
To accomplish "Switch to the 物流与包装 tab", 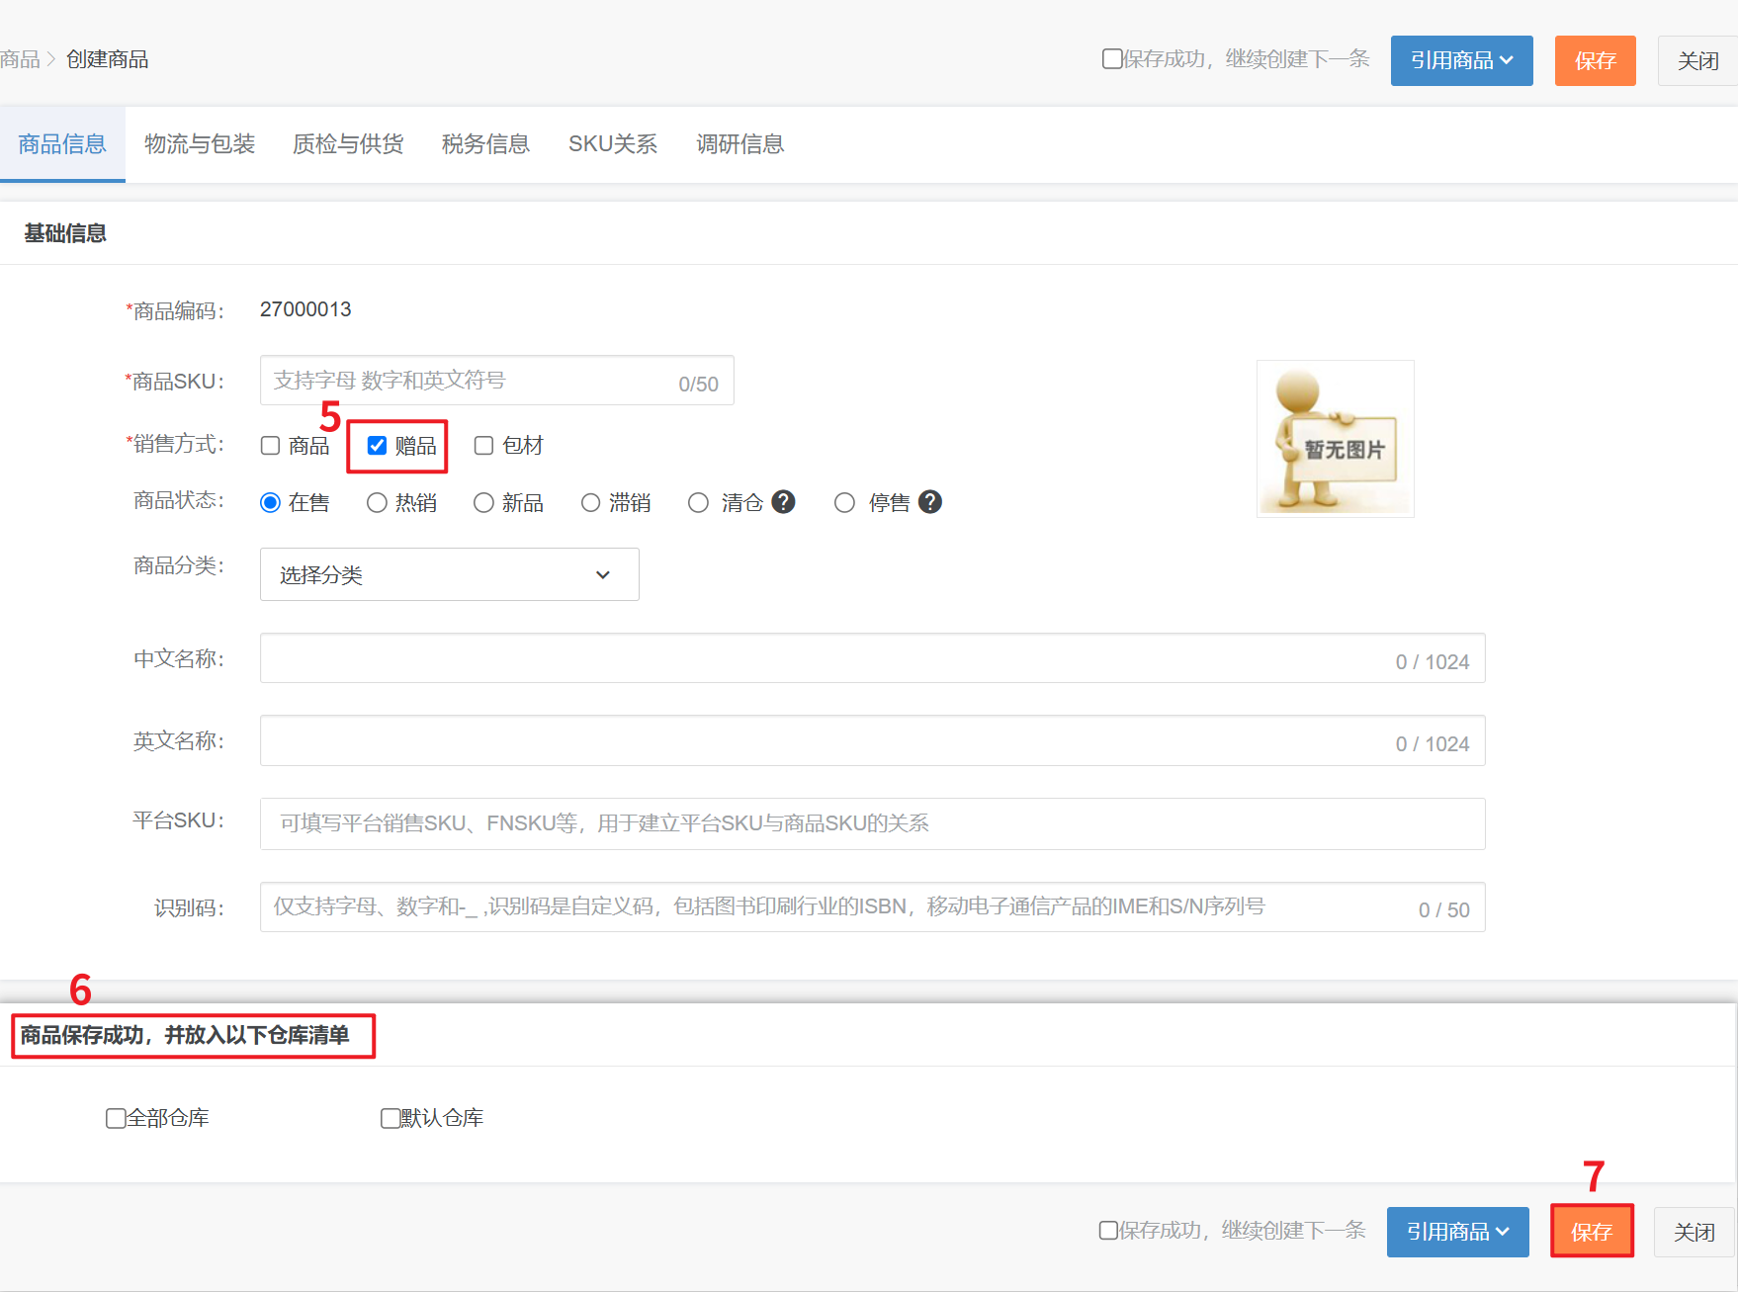I will (200, 144).
